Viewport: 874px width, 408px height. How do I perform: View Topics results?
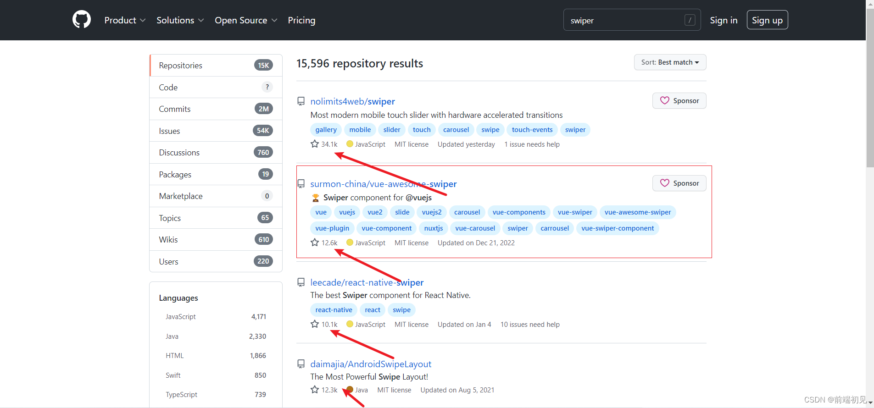click(x=216, y=218)
